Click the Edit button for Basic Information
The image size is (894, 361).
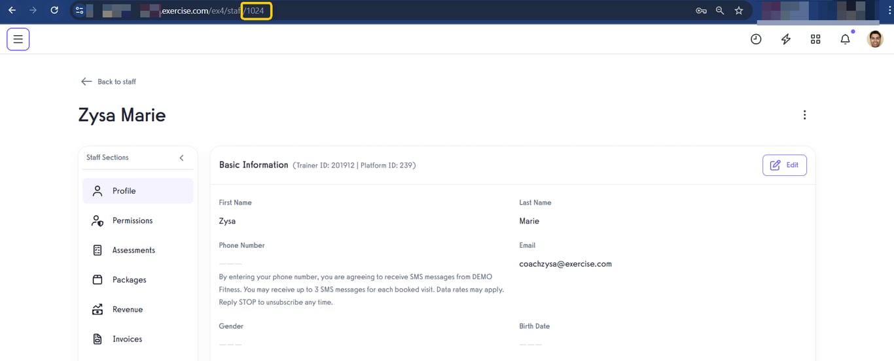click(784, 165)
